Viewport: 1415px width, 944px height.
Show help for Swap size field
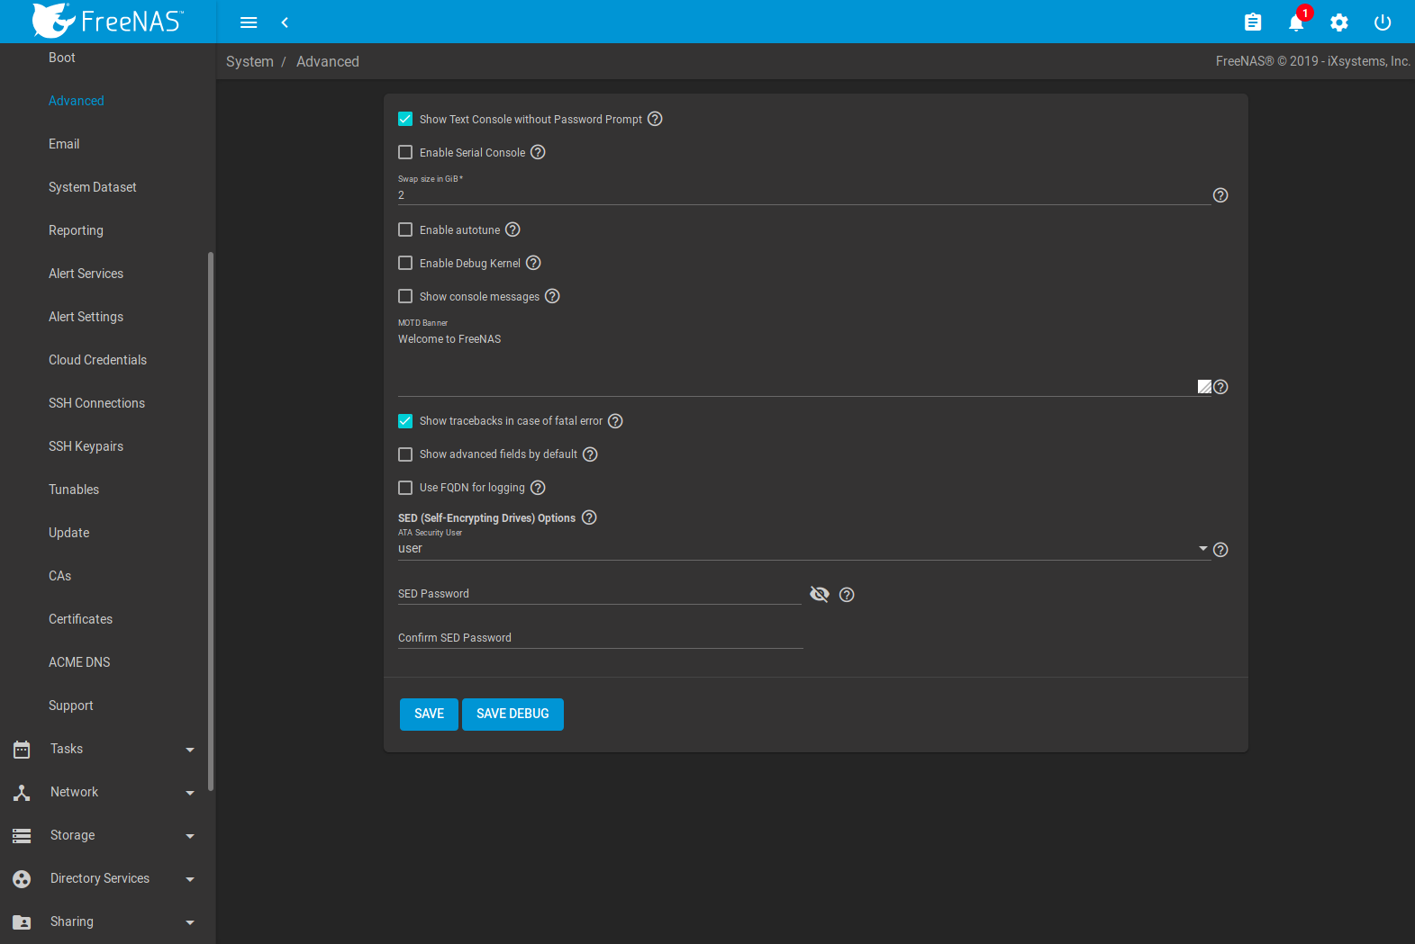(x=1220, y=195)
